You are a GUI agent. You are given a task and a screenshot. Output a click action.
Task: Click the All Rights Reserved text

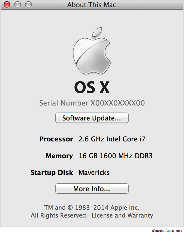click(x=59, y=215)
